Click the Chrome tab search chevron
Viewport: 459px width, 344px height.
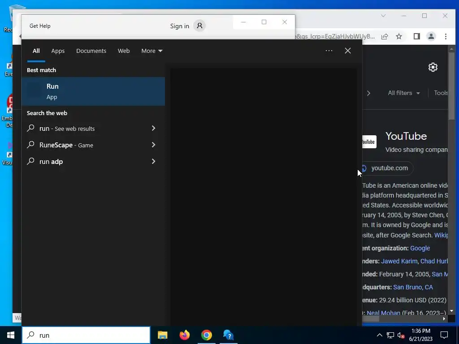(x=383, y=16)
